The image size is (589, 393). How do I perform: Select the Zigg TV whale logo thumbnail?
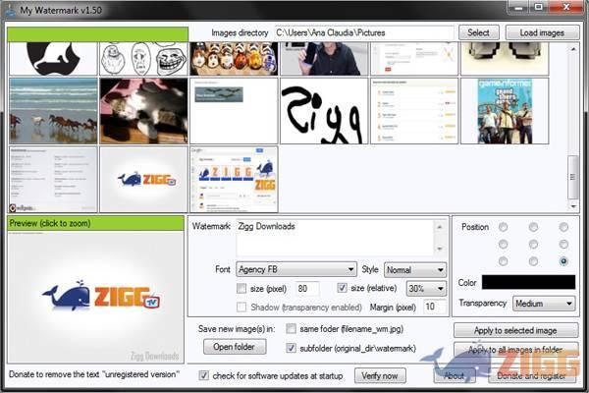tap(143, 179)
